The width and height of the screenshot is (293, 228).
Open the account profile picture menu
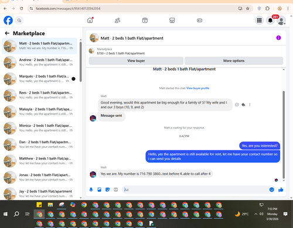tap(281, 20)
